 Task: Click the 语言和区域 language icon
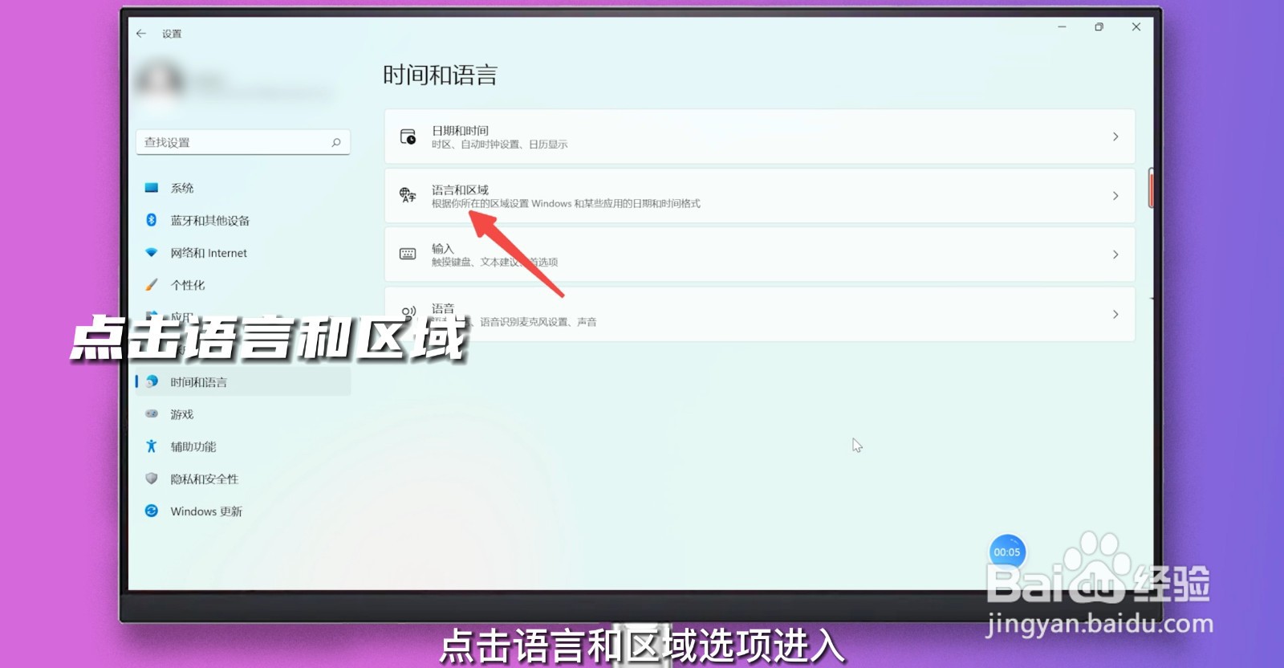(408, 195)
